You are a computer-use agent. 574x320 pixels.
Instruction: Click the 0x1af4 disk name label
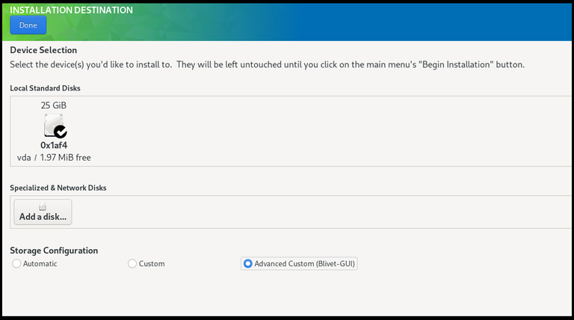pyautogui.click(x=54, y=145)
